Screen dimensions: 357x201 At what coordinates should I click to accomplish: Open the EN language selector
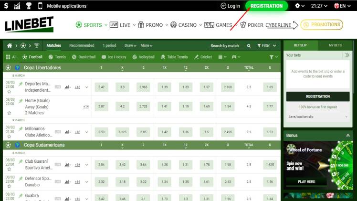coord(342,6)
